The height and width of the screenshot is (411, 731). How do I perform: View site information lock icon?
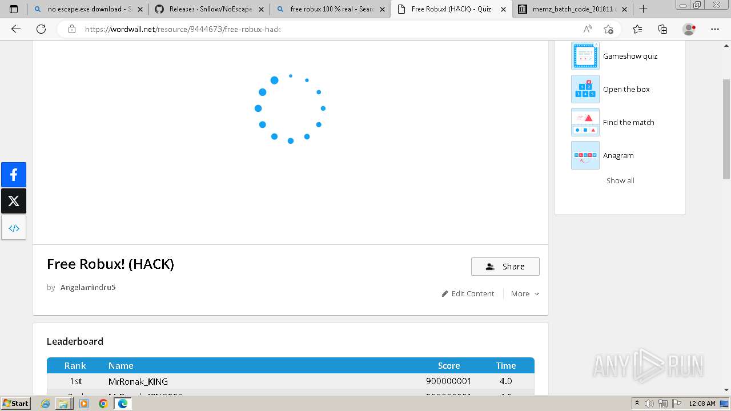(72, 29)
